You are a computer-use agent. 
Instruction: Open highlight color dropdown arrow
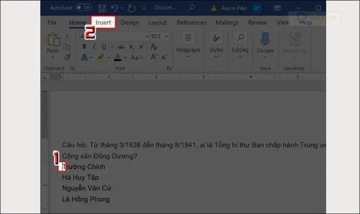[x=108, y=58]
